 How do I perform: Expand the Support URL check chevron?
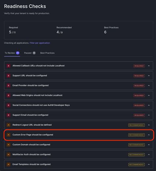coord(149,76)
